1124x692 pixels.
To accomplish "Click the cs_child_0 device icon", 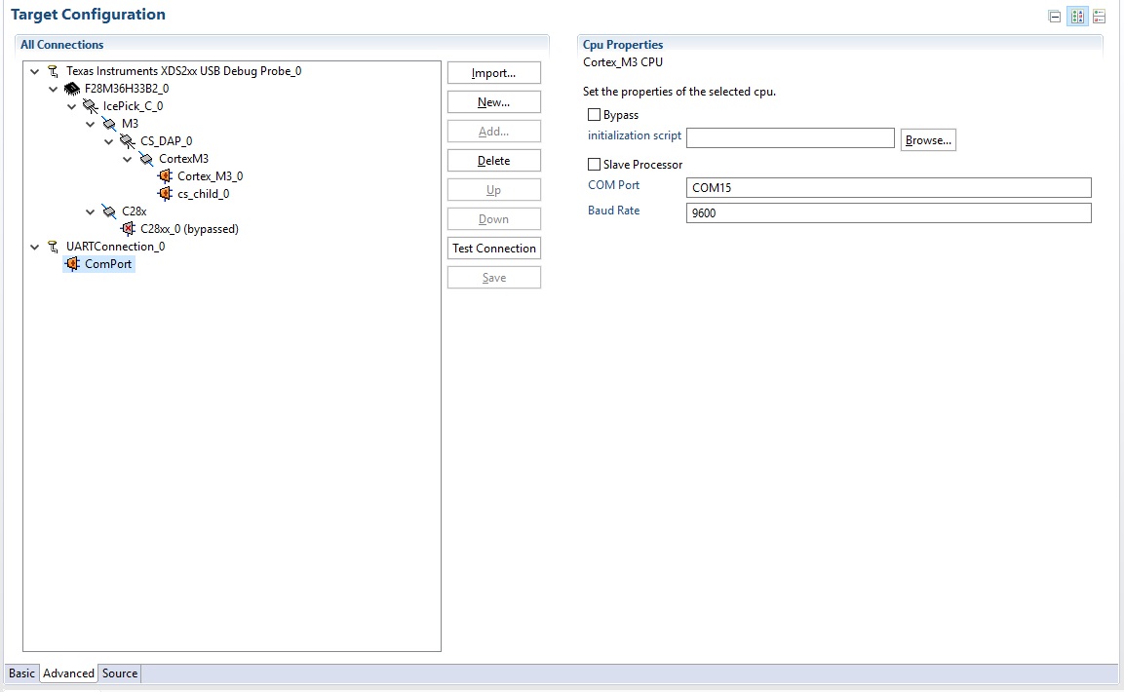I will (166, 194).
